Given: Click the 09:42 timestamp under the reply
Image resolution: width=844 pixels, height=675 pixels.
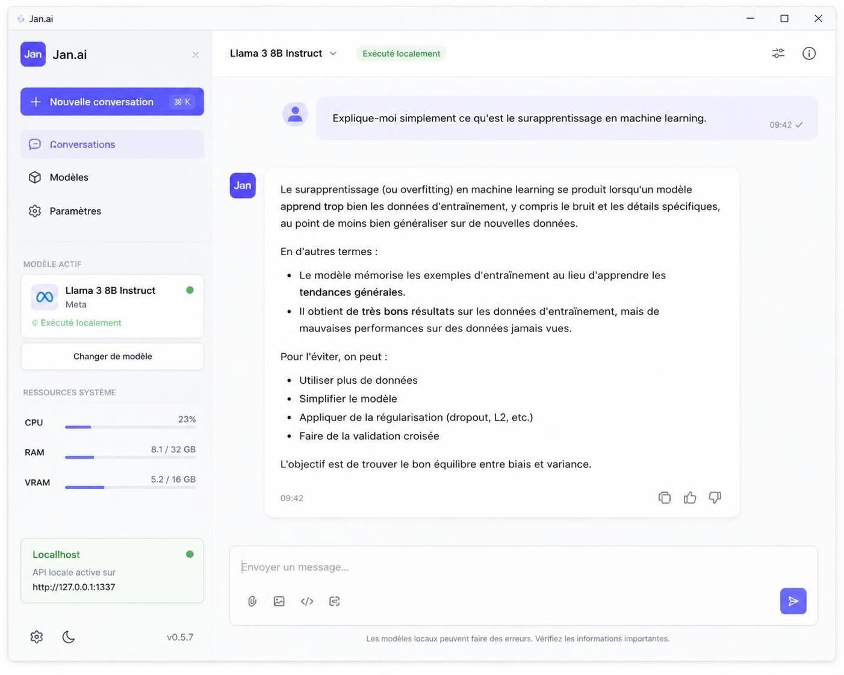Looking at the screenshot, I should point(292,498).
